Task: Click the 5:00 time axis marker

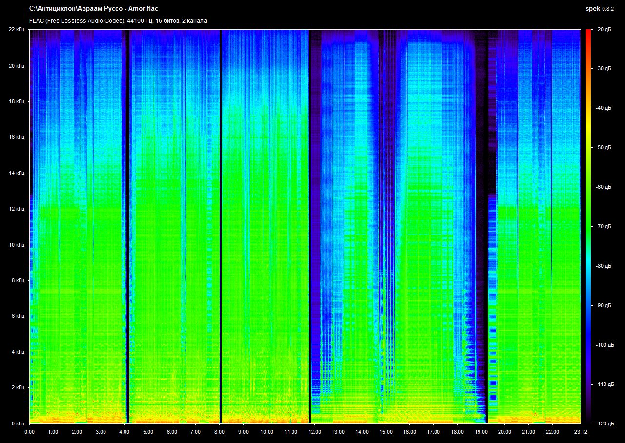Action: (x=148, y=432)
